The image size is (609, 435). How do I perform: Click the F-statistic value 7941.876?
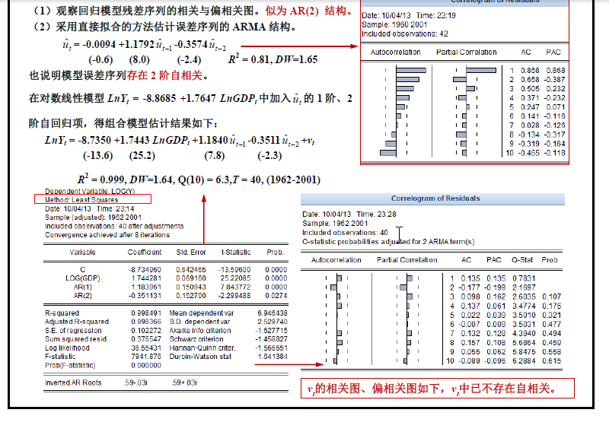[x=146, y=357]
